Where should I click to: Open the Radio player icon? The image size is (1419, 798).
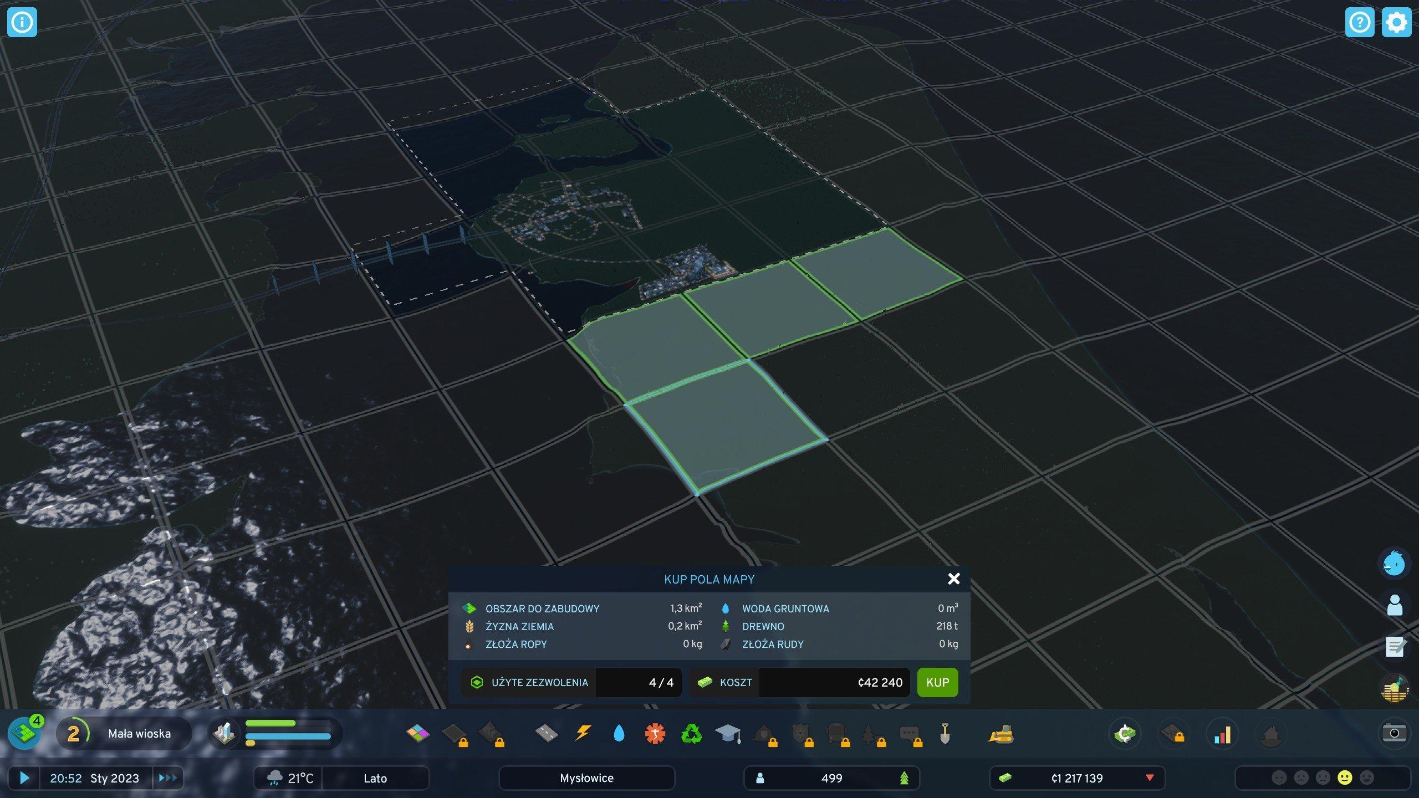point(1394,689)
